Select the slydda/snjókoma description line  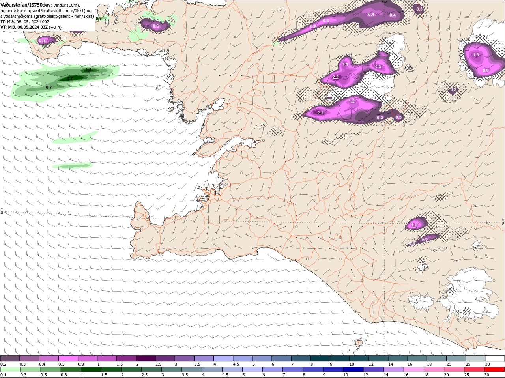pyautogui.click(x=47, y=16)
